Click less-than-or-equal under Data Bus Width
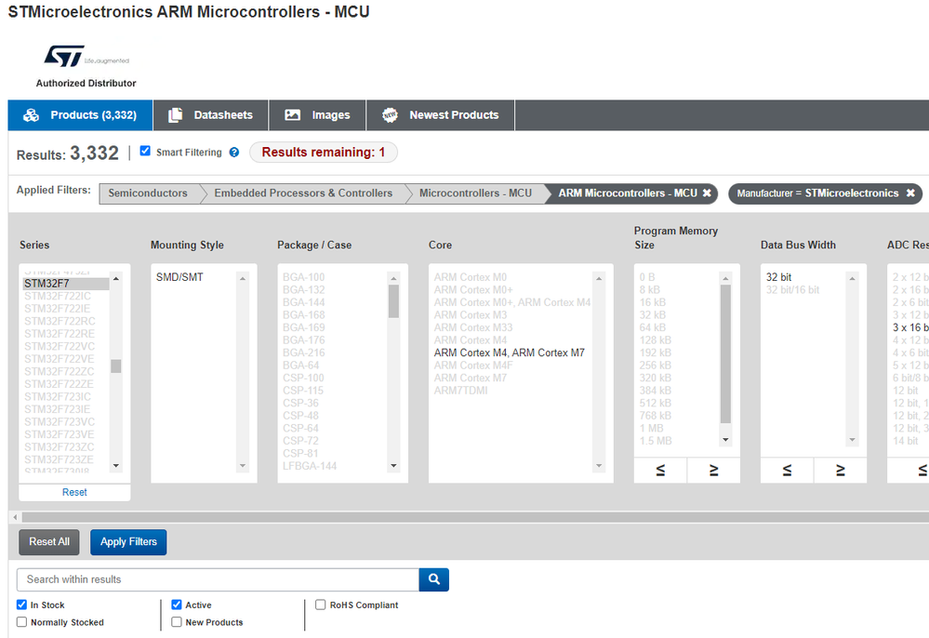This screenshot has height=638, width=929. 787,470
